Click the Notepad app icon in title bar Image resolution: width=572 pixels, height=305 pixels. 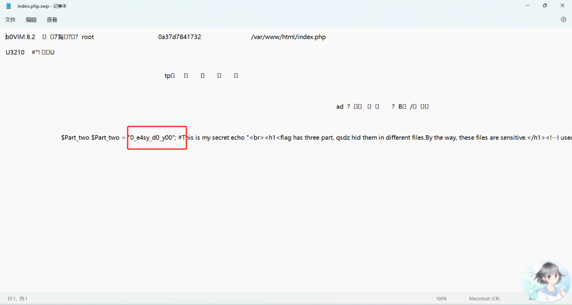(x=8, y=6)
